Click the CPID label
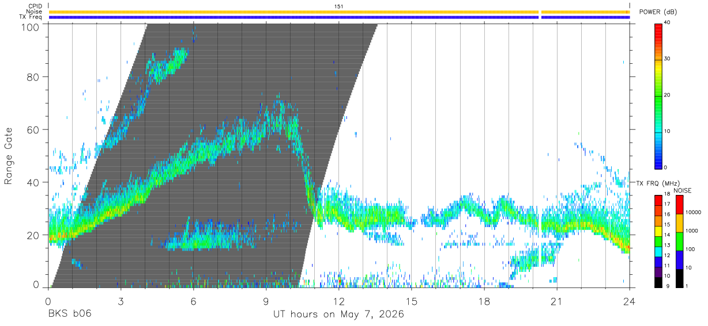 tap(35, 6)
